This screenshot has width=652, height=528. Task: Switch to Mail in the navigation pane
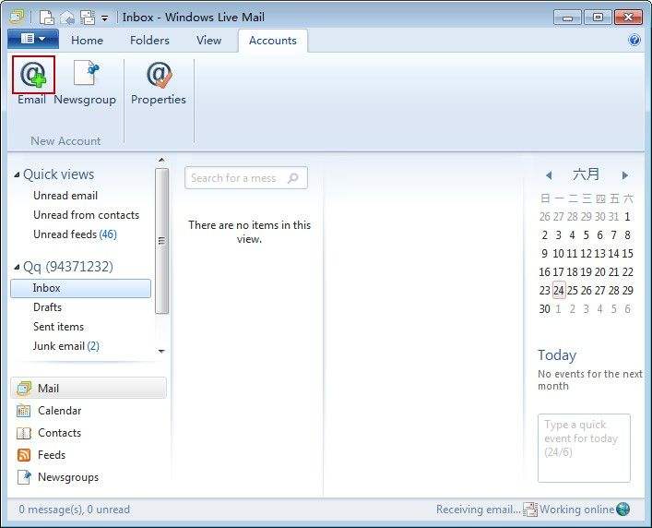[89, 389]
